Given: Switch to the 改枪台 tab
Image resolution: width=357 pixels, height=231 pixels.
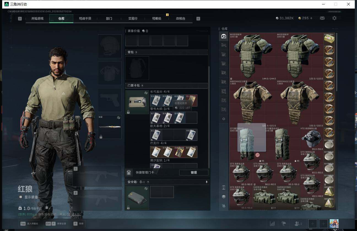Looking at the screenshot, I should 181,18.
